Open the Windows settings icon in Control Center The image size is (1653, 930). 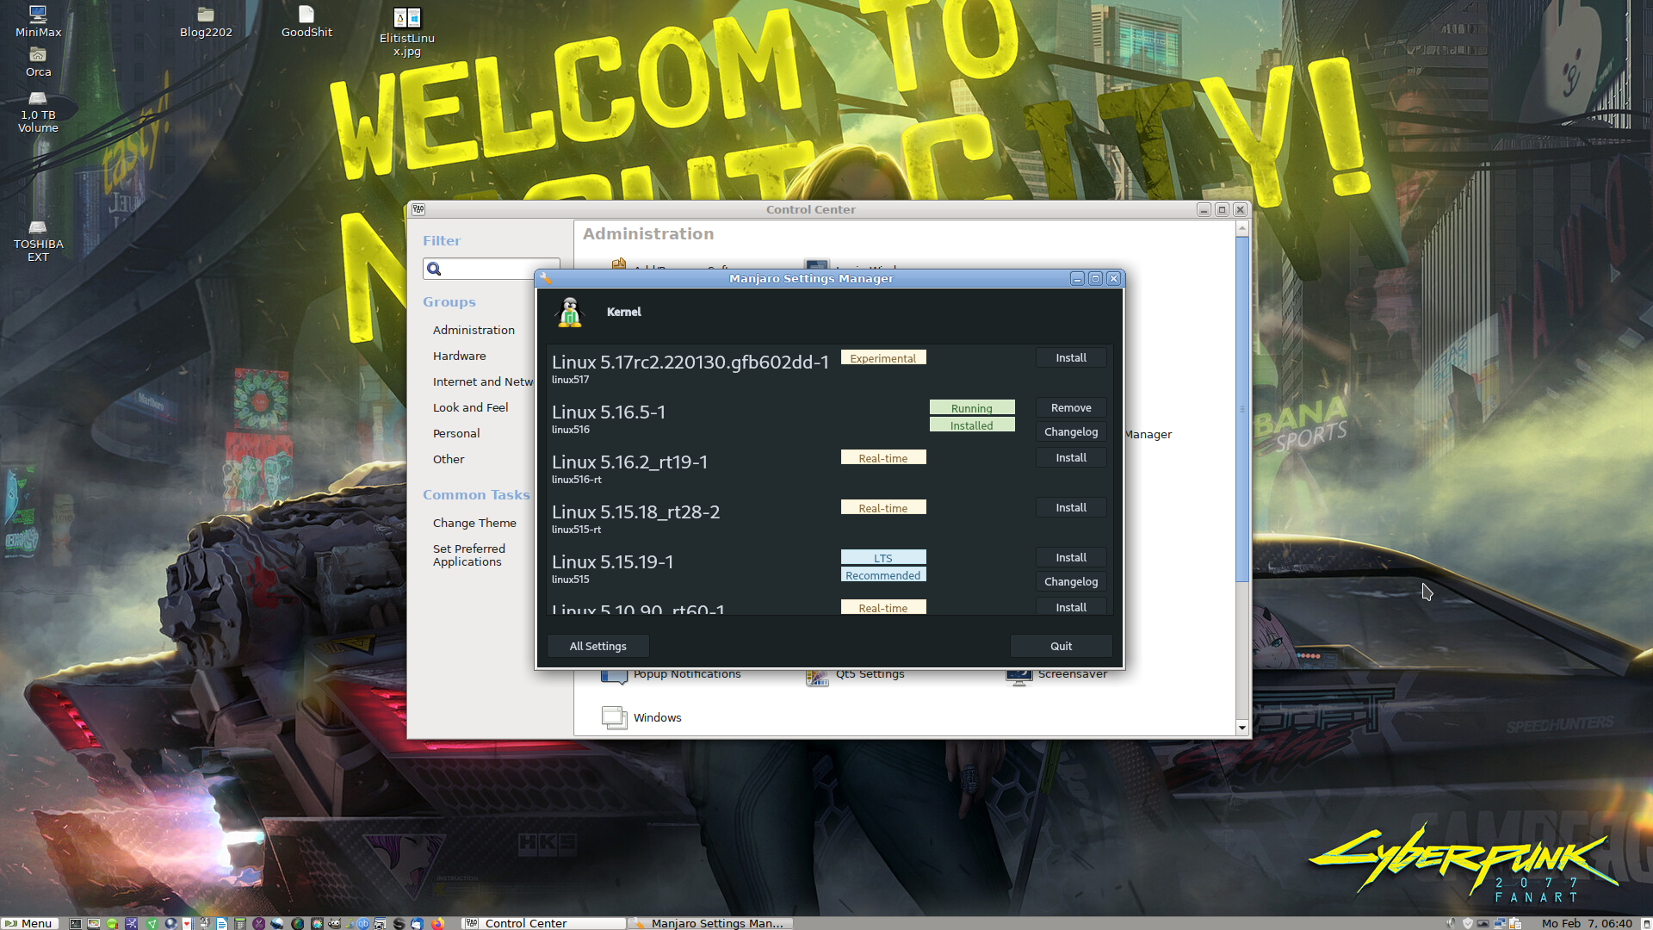coord(614,717)
